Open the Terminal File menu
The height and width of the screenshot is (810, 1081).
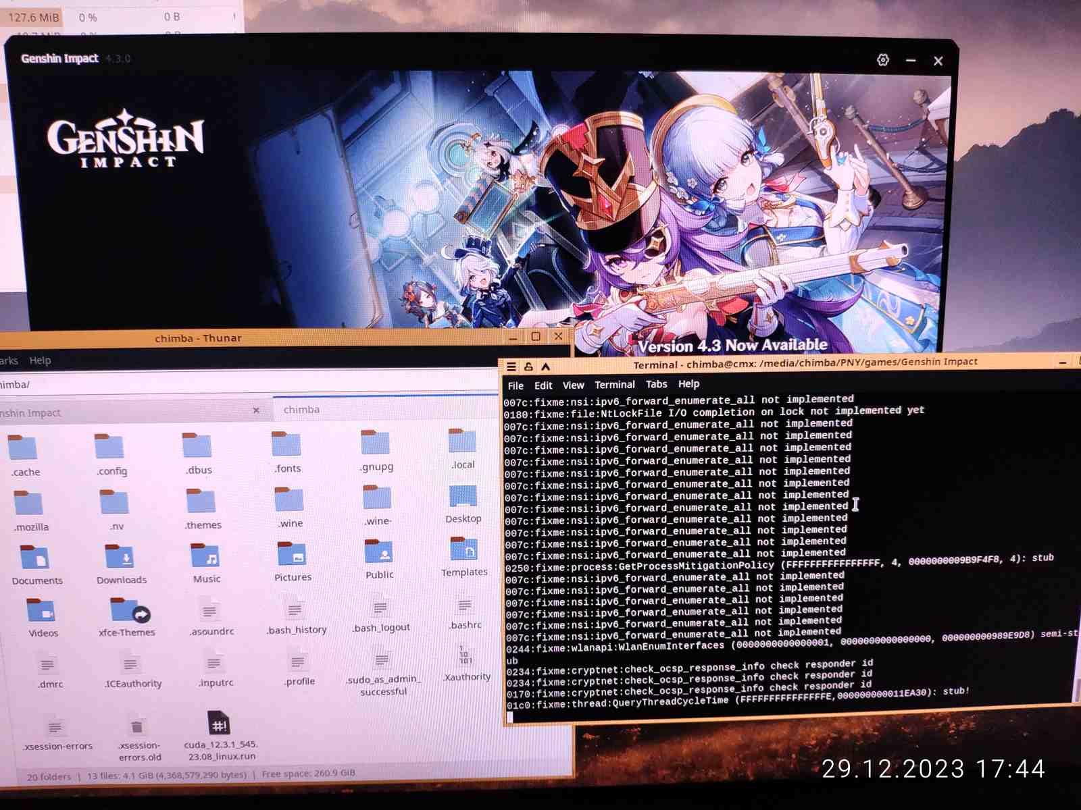tap(516, 385)
